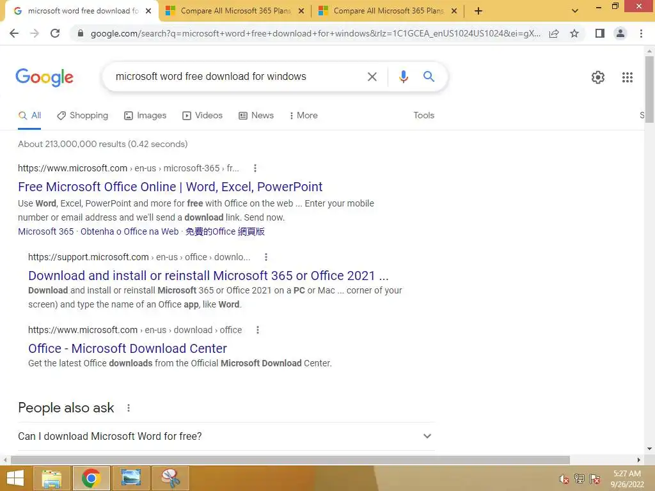Open the More search filters dropdown
Viewport: 655px width, 491px height.
click(304, 116)
